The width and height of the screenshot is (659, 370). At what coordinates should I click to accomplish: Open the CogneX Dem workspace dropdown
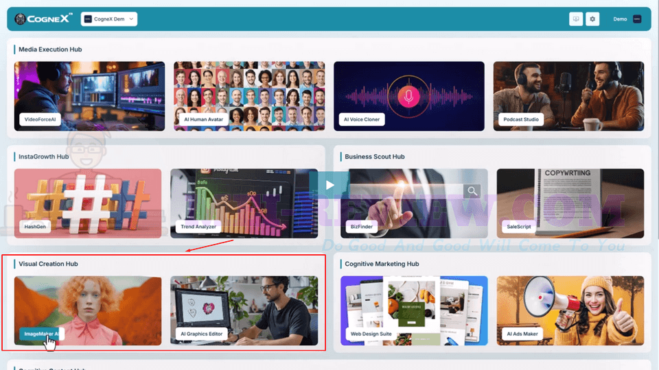tap(109, 19)
